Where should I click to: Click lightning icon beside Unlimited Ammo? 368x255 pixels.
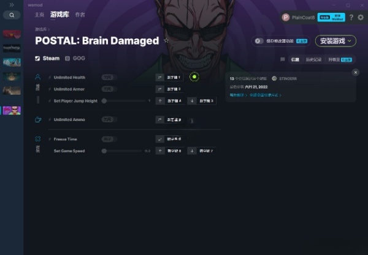[50, 119]
